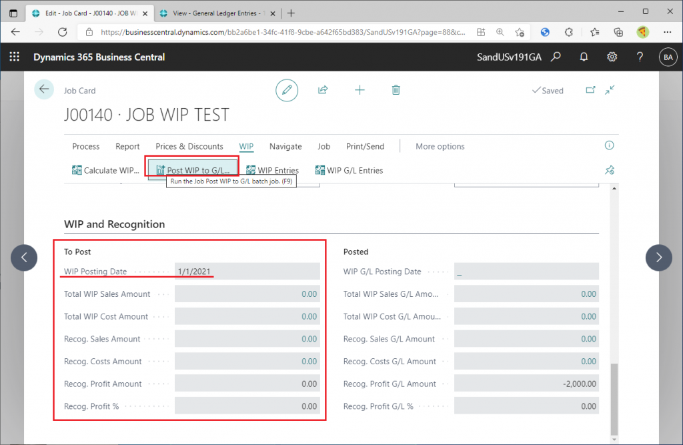Click the page vertical scrollbar thumb
Image resolution: width=683 pixels, height=445 pixels.
click(614, 399)
